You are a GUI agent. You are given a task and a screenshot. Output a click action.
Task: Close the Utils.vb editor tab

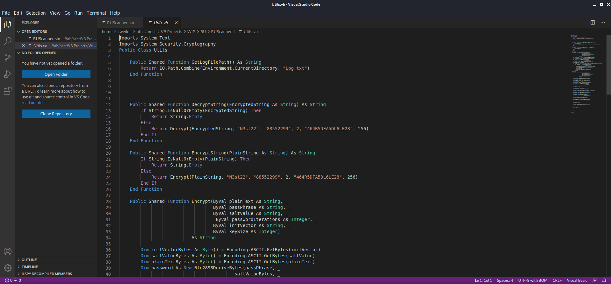point(176,23)
